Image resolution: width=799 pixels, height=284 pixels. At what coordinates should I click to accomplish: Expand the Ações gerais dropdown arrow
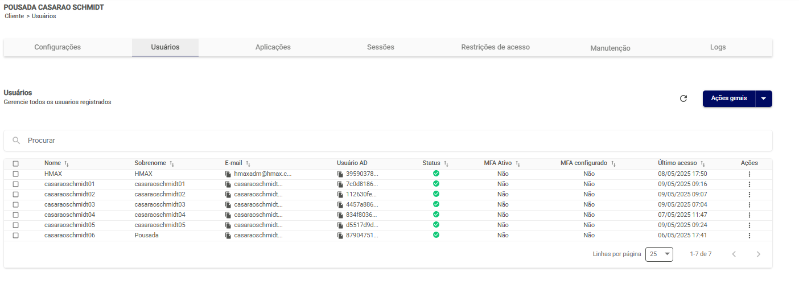pyautogui.click(x=763, y=98)
